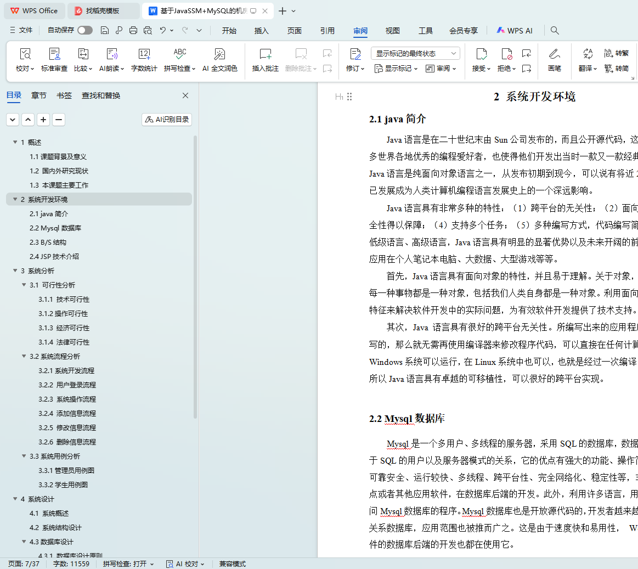
Task: Switch to the 视图 ribbon tab
Action: click(x=393, y=31)
